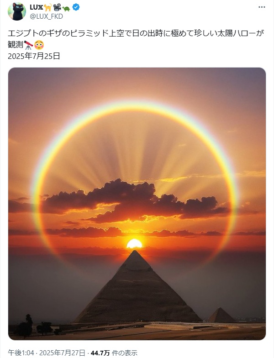Open the @LUX_FKD handle link

click(47, 16)
